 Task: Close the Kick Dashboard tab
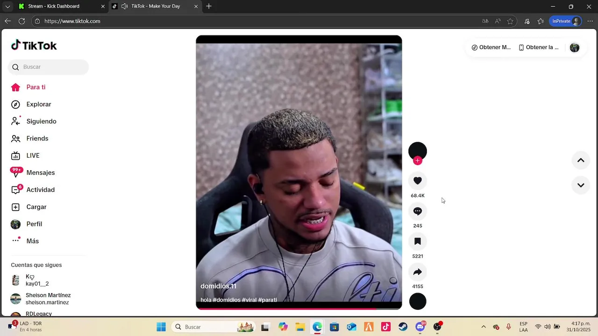tap(103, 7)
